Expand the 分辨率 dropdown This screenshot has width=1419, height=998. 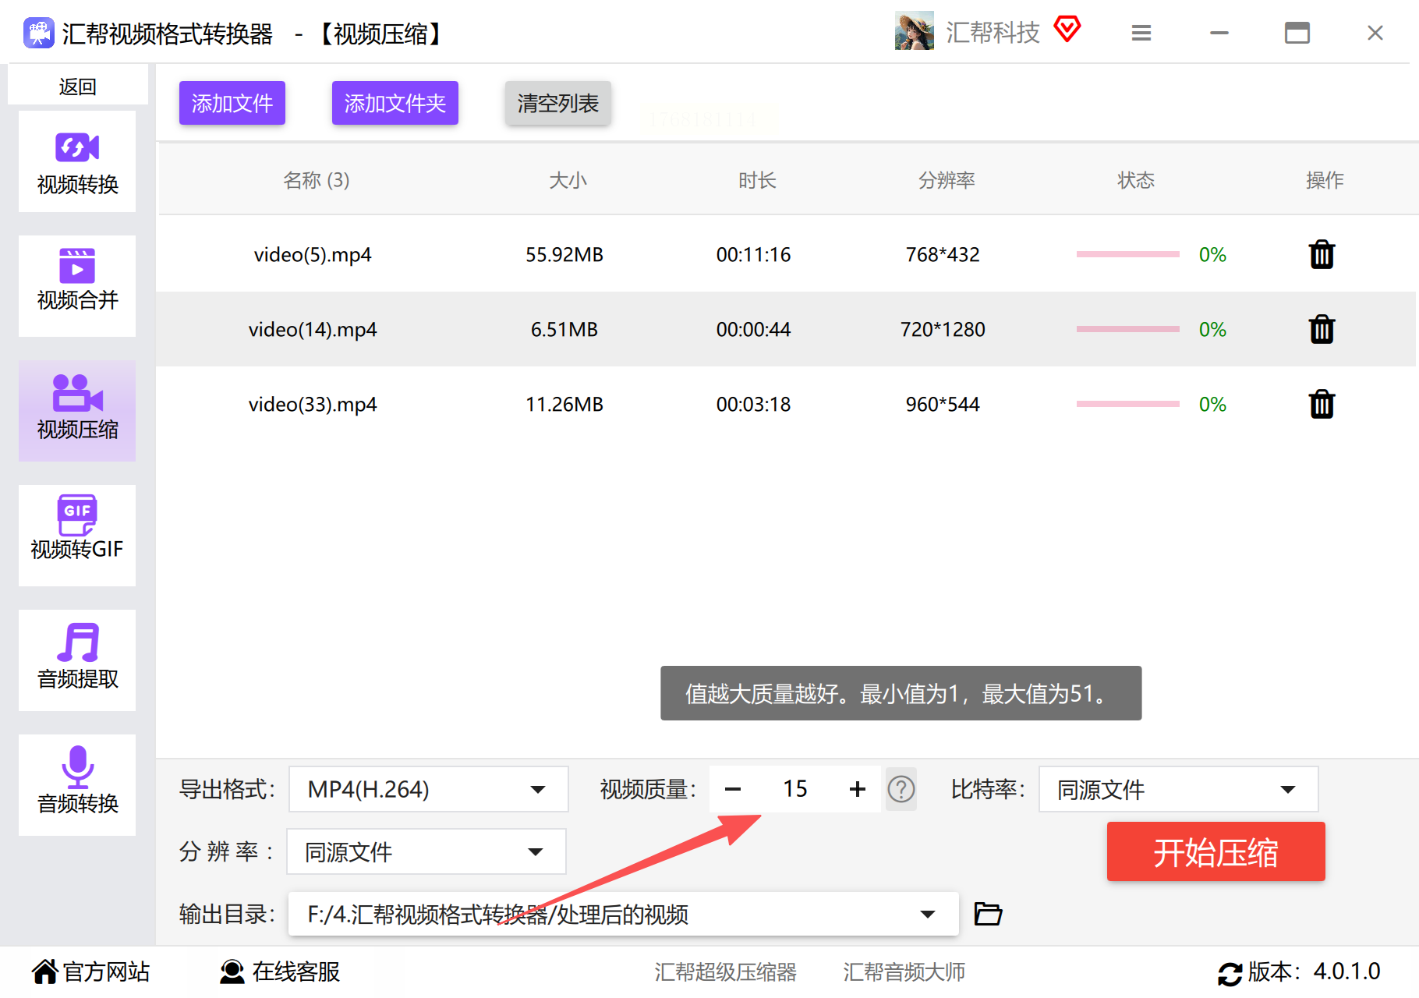coord(426,851)
